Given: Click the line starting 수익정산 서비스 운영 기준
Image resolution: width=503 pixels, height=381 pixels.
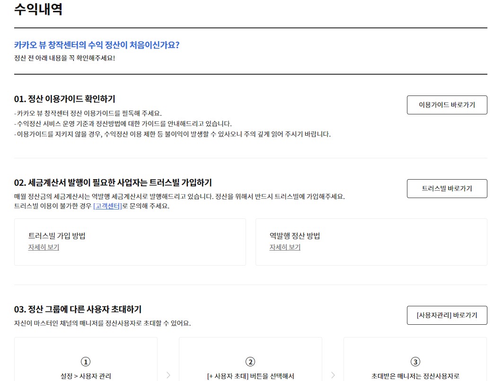Looking at the screenshot, I should click(123, 124).
